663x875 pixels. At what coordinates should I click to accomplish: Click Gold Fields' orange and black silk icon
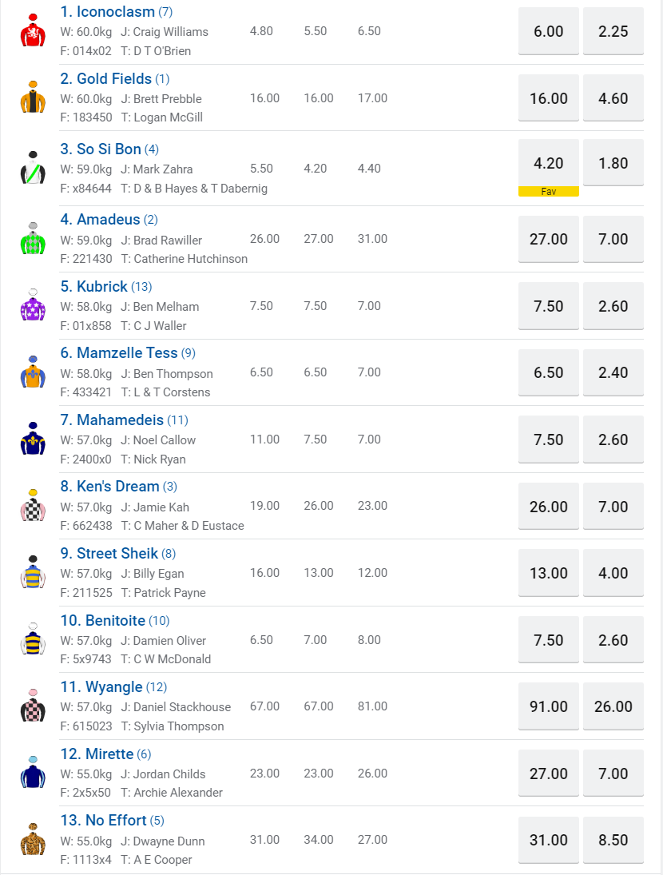coord(33,97)
